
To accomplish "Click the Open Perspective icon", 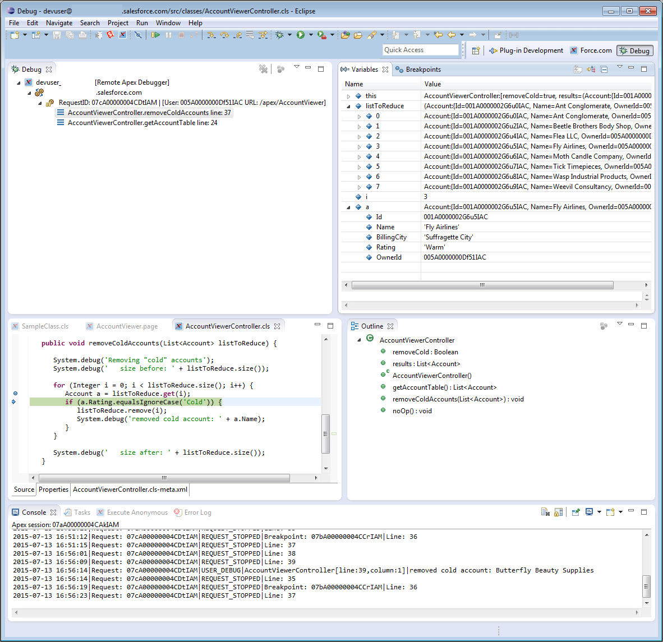I will (476, 50).
